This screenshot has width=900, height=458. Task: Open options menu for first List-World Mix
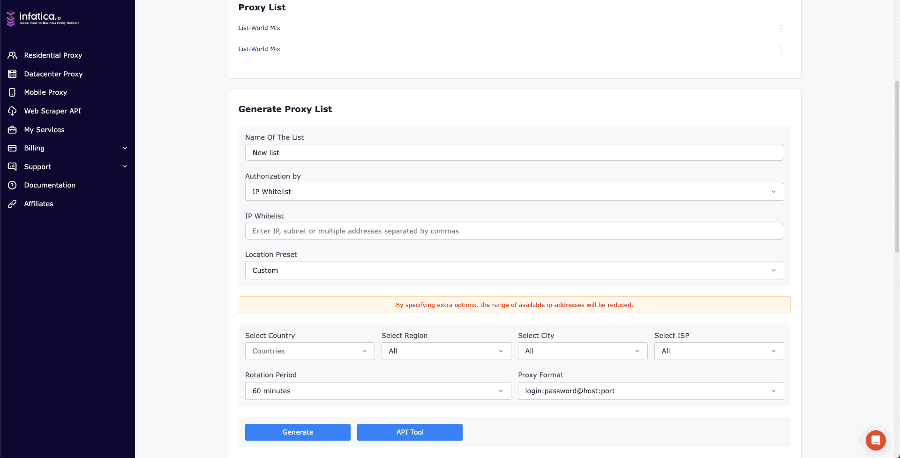[780, 29]
